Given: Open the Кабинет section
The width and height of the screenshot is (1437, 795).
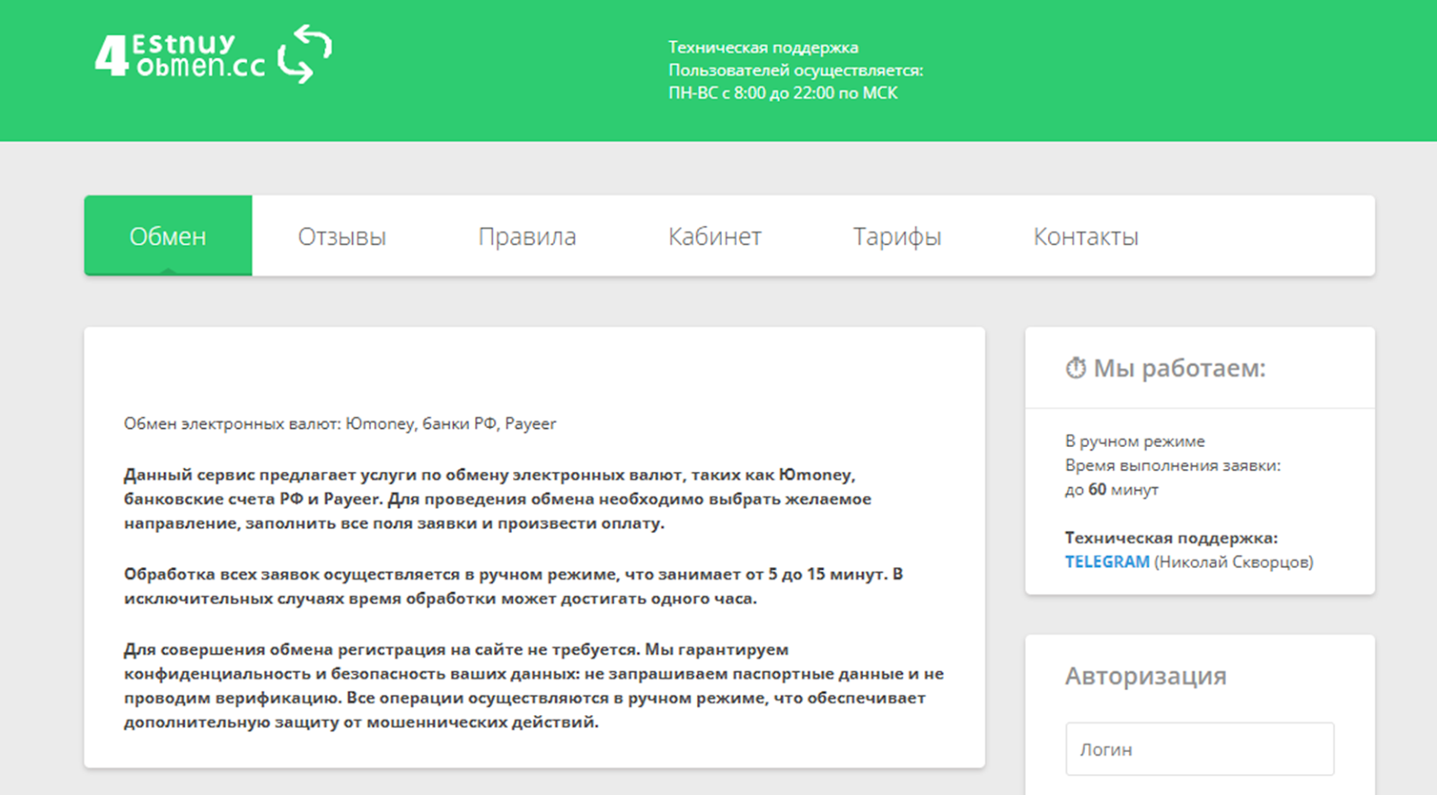Looking at the screenshot, I should (x=715, y=236).
